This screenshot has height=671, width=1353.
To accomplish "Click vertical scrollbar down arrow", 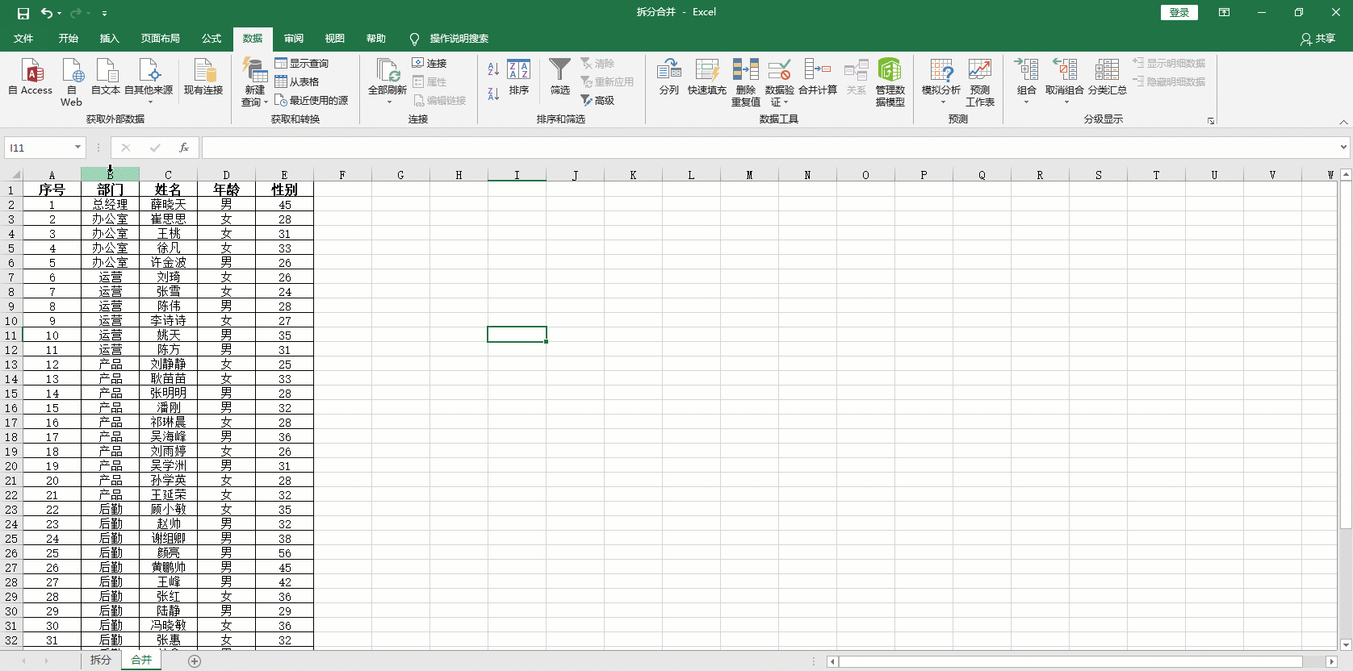I will [x=1346, y=644].
